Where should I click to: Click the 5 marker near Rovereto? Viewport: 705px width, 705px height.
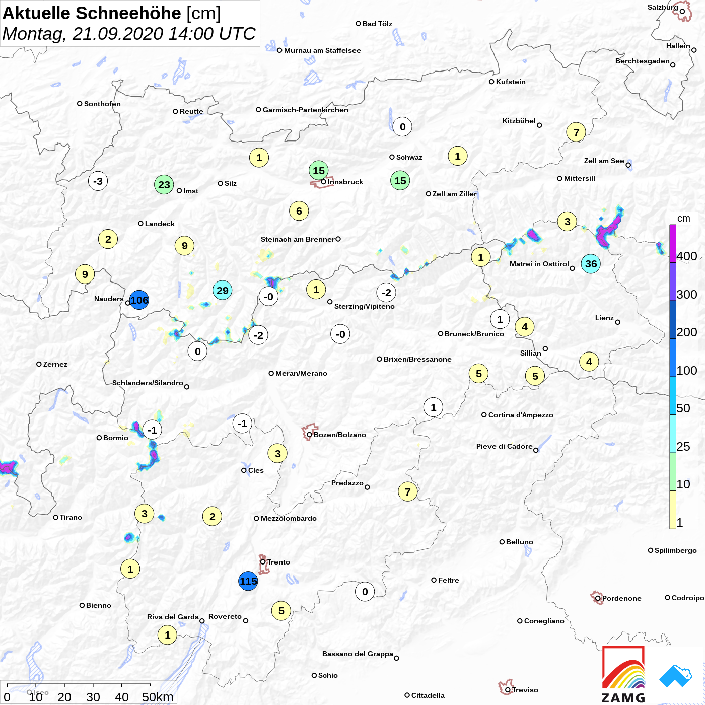tap(281, 611)
